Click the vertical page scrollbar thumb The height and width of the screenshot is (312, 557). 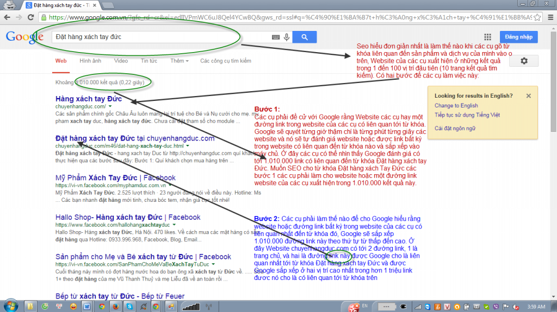pyautogui.click(x=553, y=81)
